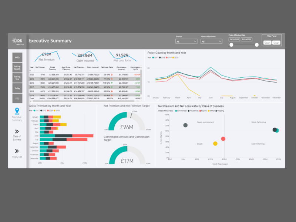Toggle the YTD period filter

17,98
